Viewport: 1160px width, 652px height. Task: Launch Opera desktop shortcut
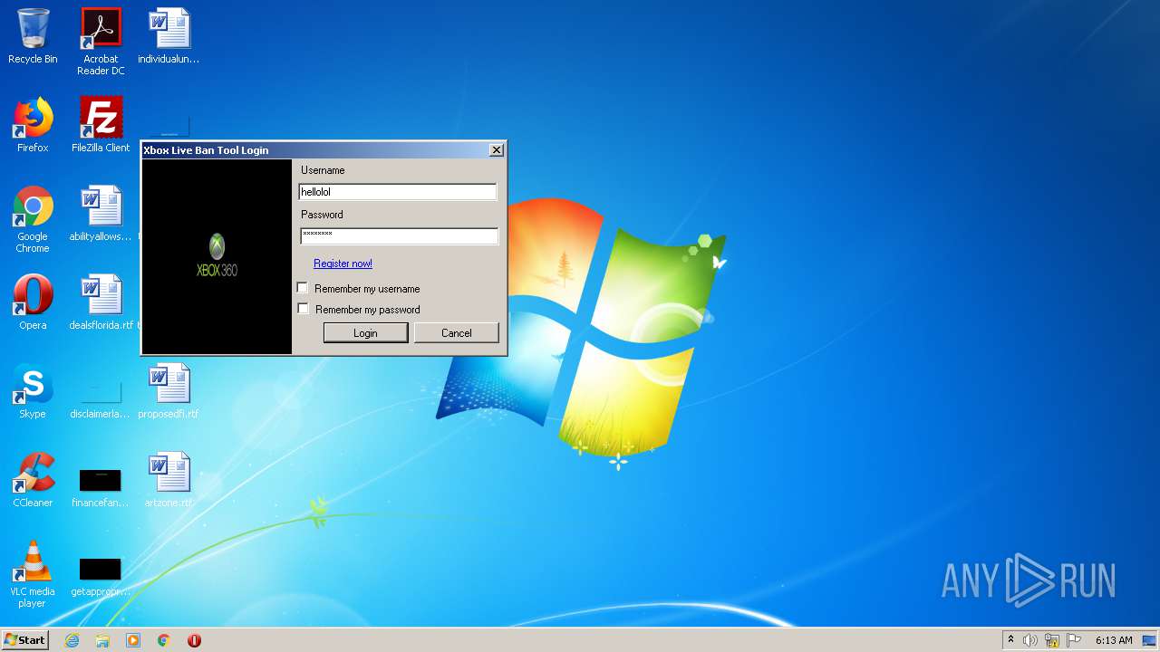coord(33,302)
